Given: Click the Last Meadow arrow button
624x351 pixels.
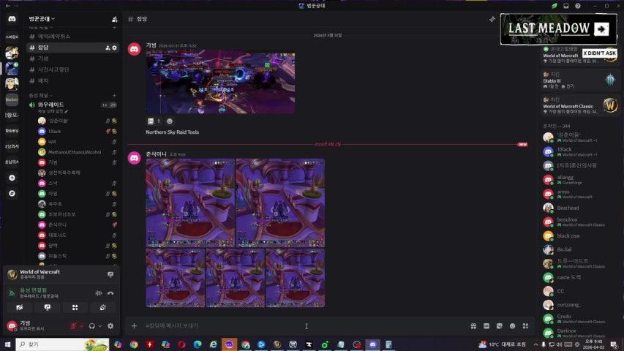Looking at the screenshot, I should point(602,29).
